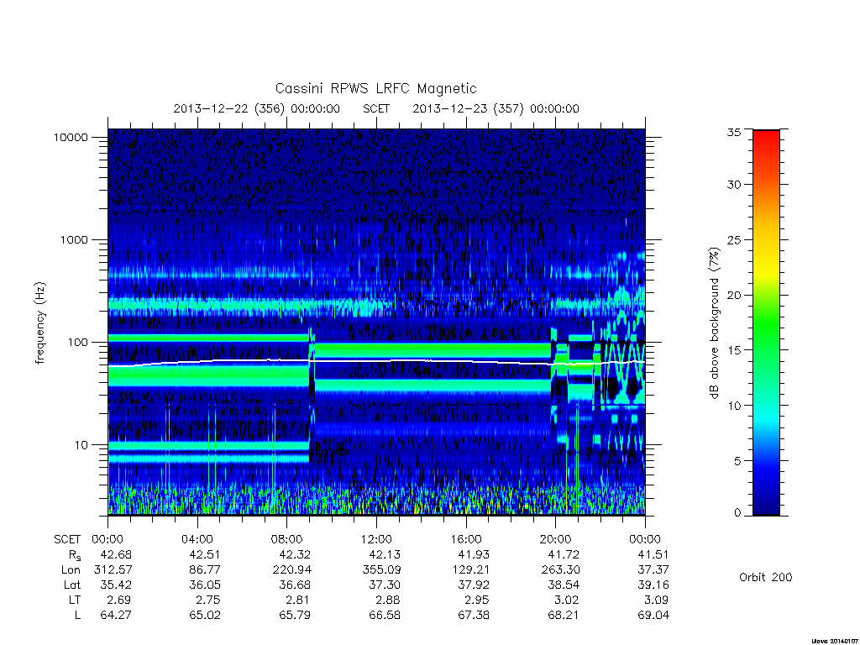Click the 'dB above background (7%)' label

click(714, 323)
